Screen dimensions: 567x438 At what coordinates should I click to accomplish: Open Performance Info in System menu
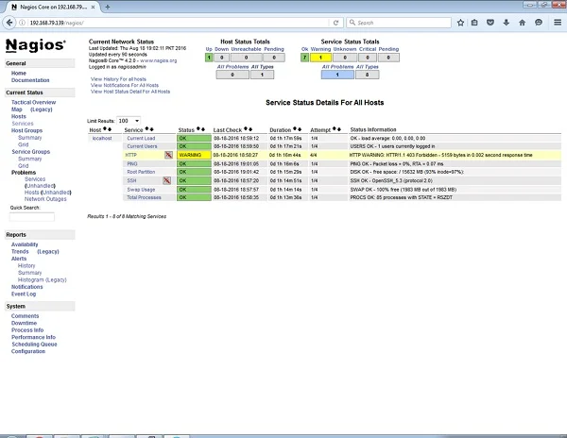(x=33, y=337)
